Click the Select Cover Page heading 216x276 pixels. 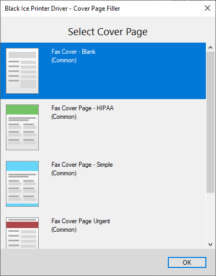click(x=108, y=32)
